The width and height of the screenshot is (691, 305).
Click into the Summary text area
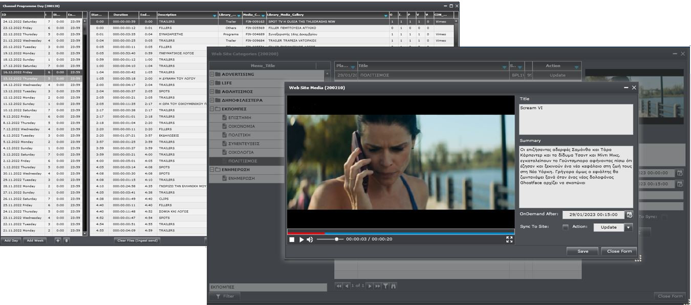click(576, 177)
